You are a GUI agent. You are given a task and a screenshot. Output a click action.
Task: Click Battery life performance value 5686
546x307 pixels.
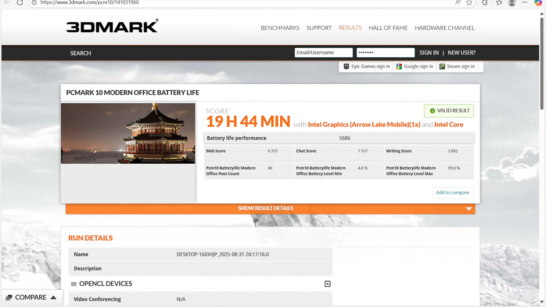pos(345,138)
